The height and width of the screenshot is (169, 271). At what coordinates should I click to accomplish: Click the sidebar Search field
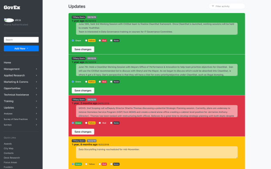(x=21, y=40)
